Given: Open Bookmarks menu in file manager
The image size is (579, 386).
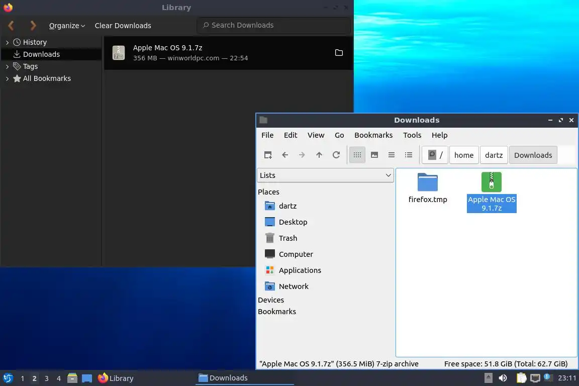Looking at the screenshot, I should click(373, 135).
